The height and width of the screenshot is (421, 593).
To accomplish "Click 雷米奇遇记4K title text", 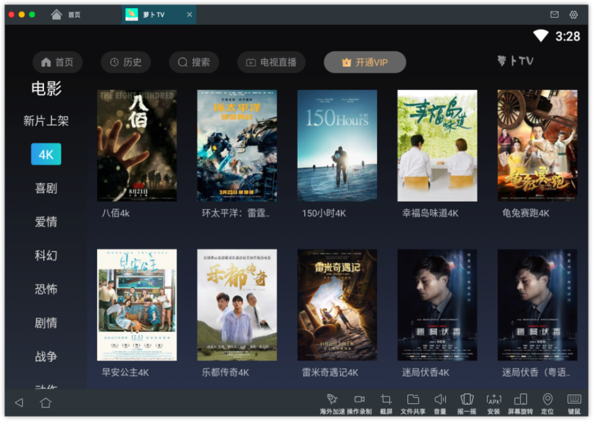I will click(x=330, y=372).
